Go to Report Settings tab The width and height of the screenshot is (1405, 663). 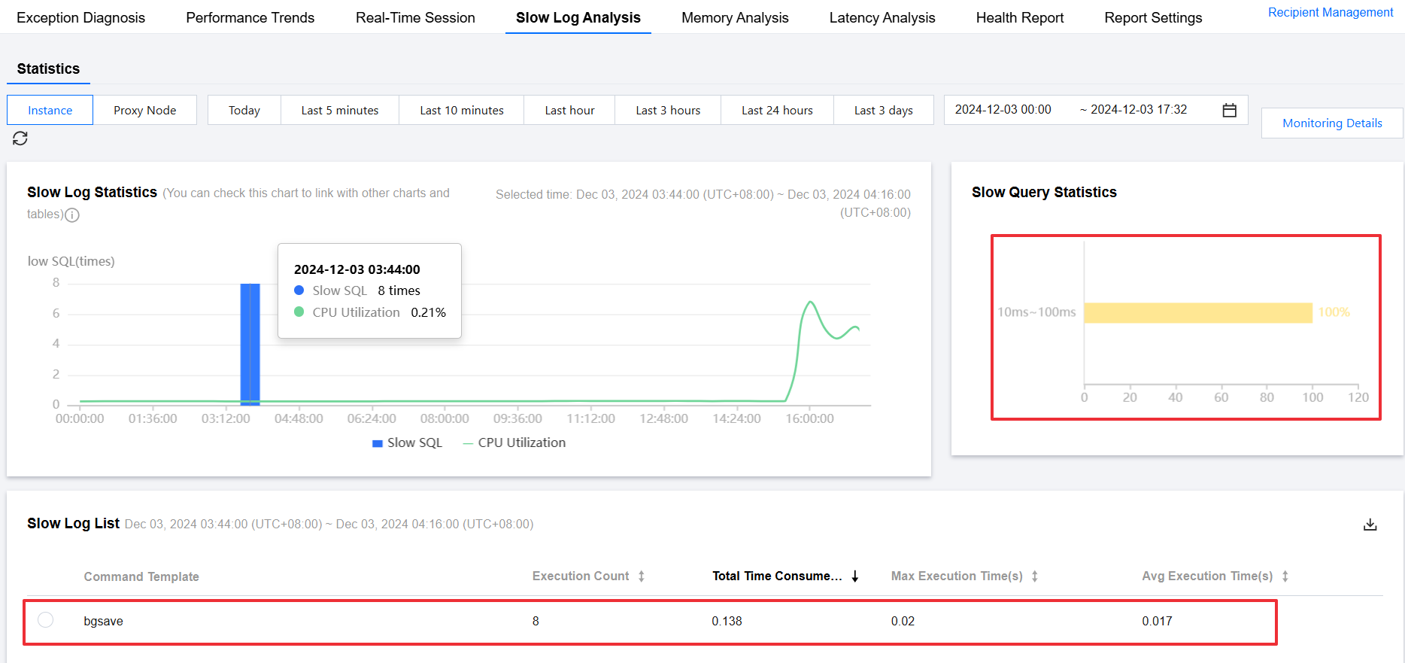(x=1153, y=17)
